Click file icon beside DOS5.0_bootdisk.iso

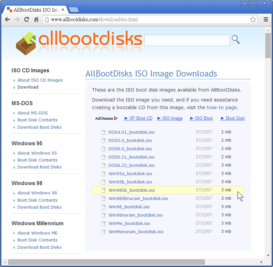104,141
